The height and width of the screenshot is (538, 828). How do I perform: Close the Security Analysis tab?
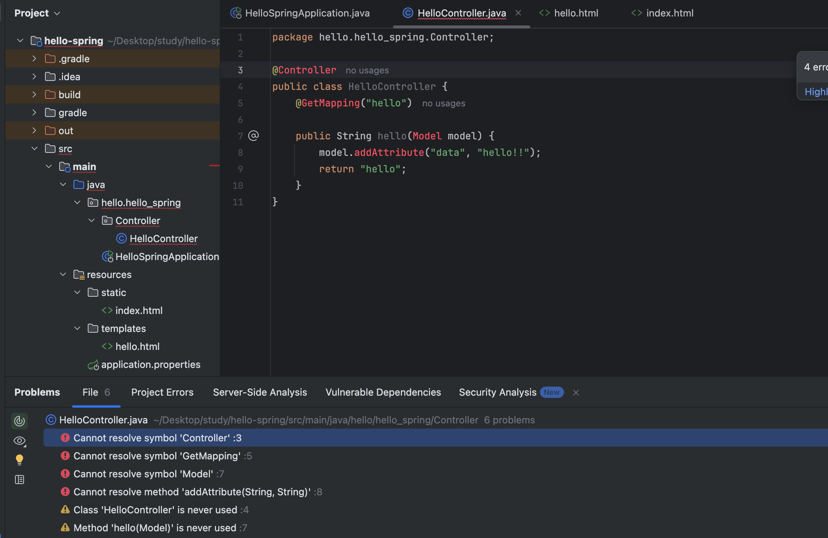click(576, 392)
